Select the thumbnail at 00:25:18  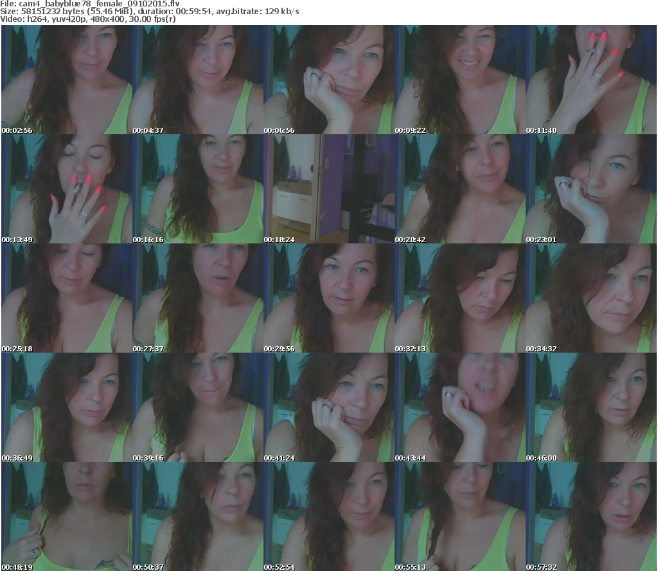click(67, 298)
